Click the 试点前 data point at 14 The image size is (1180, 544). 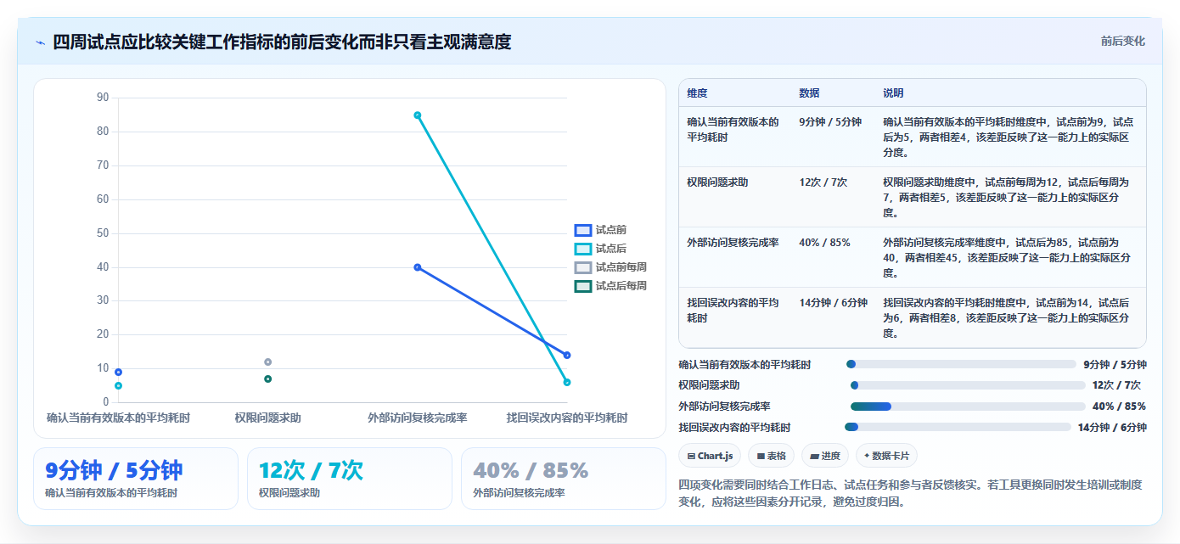coord(567,356)
